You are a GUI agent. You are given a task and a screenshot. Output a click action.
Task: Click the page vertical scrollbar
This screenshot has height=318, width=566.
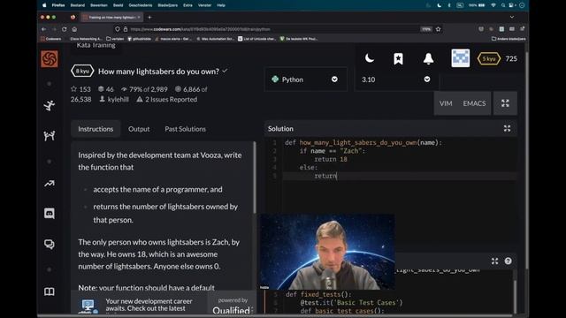[527, 159]
